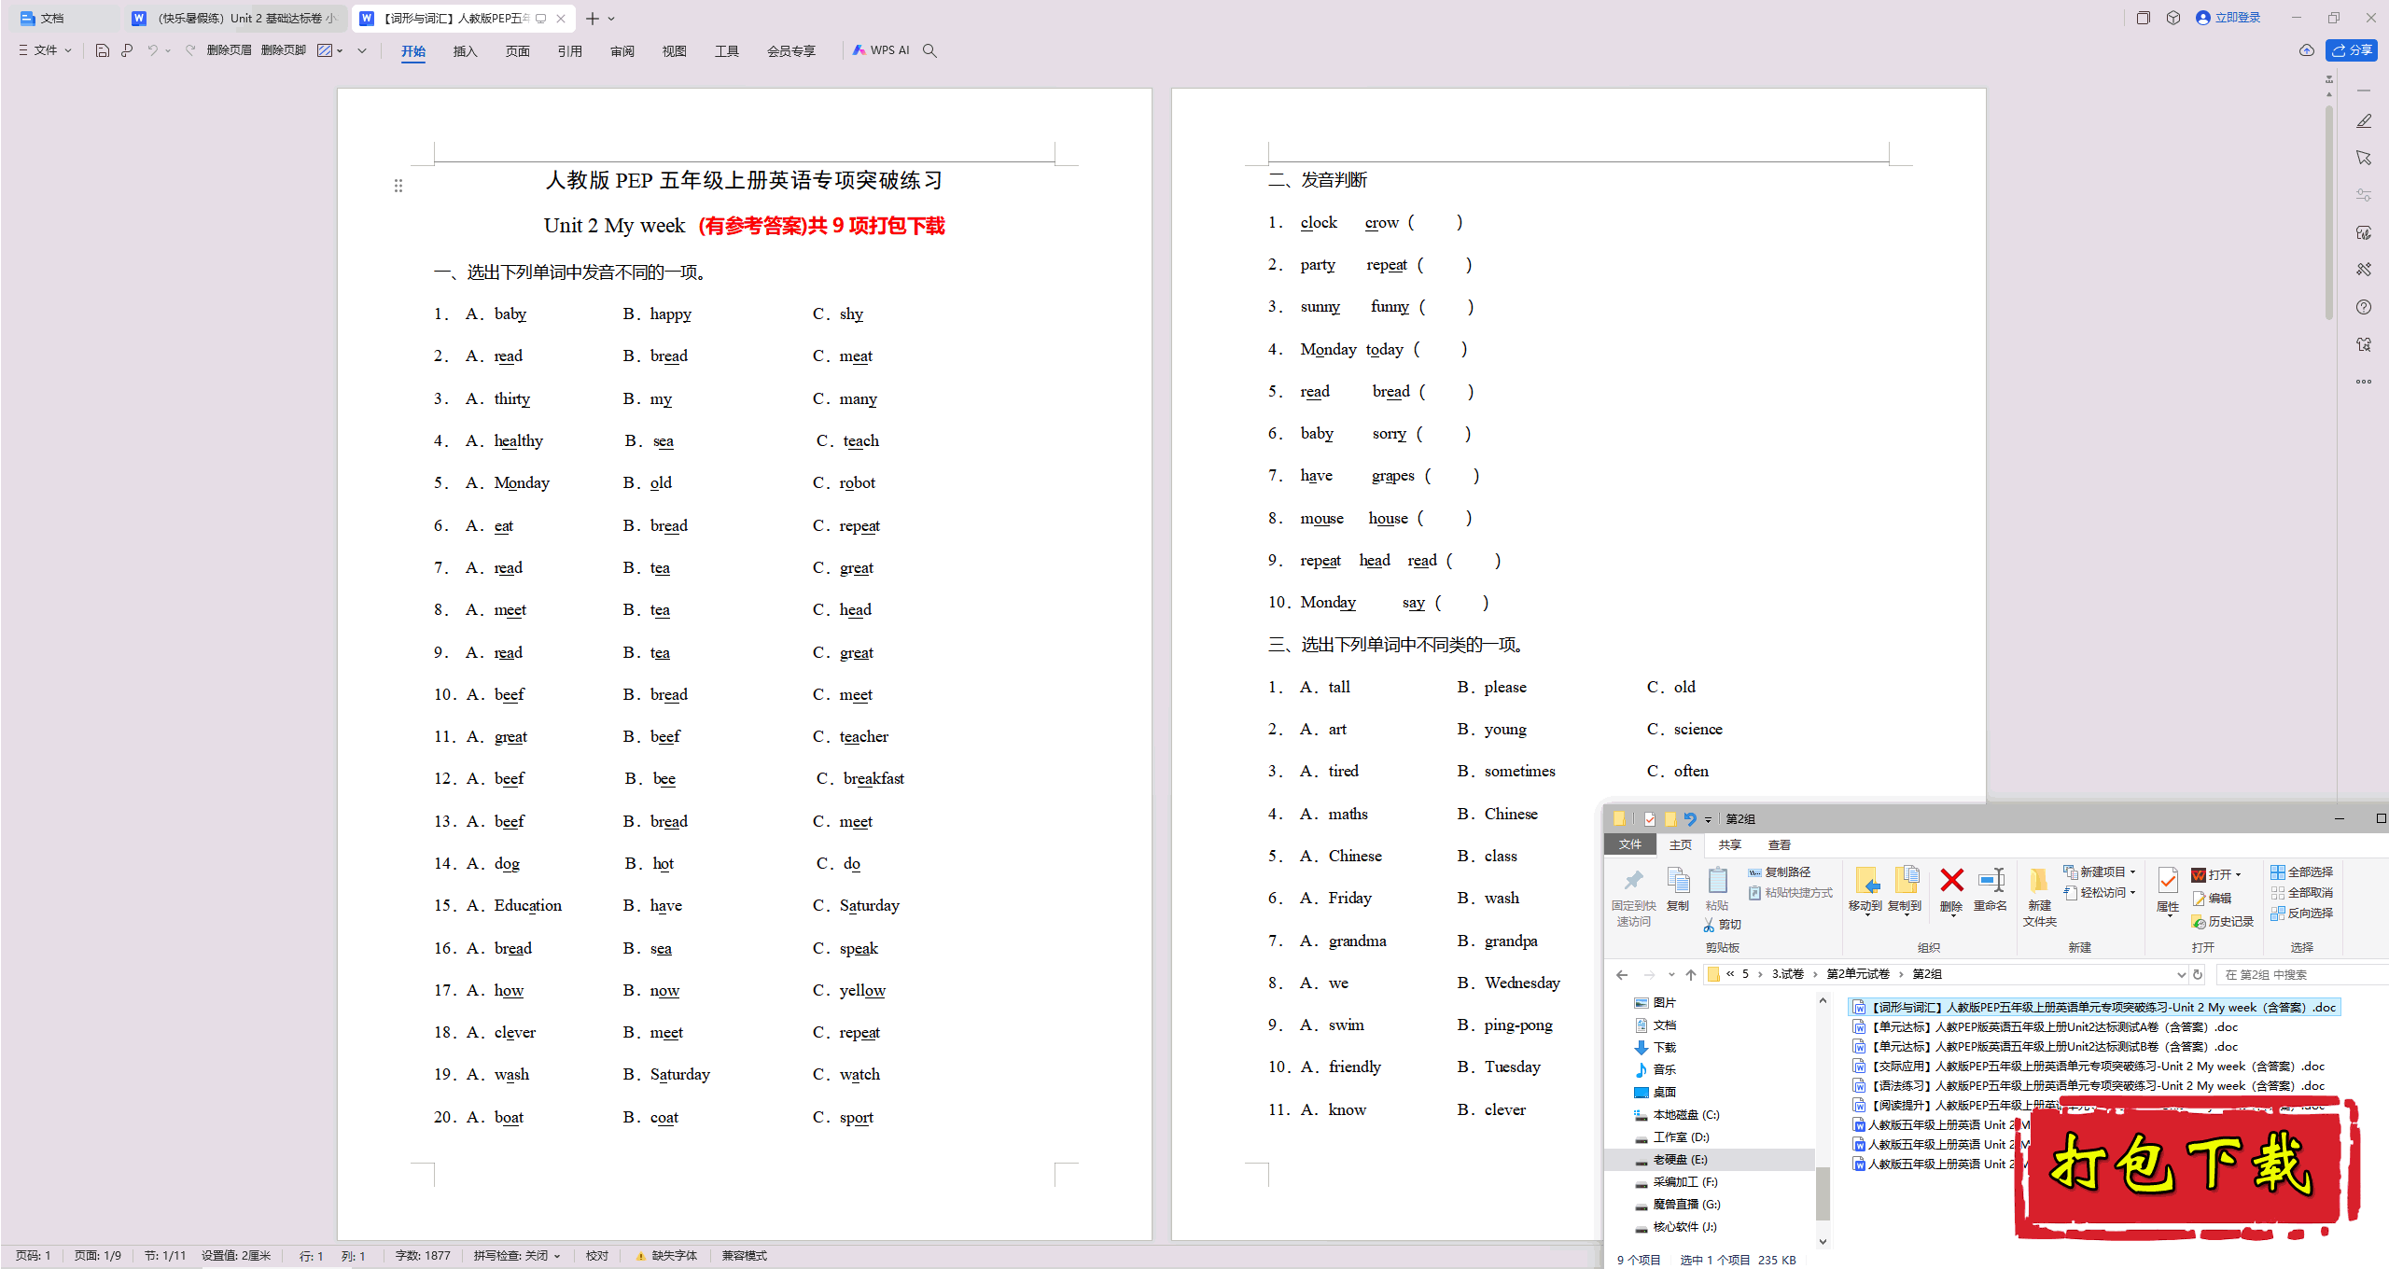
Task: Click the cloud sync icon near Share
Action: click(x=2307, y=50)
